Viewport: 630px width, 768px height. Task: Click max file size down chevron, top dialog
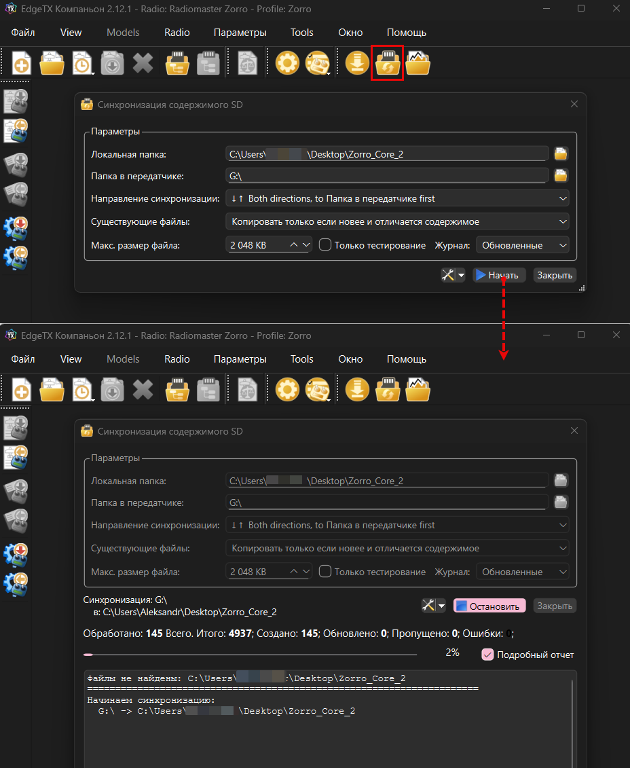[x=306, y=244]
